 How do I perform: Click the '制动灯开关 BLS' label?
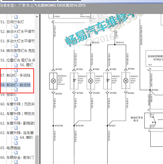[x=137, y=119]
